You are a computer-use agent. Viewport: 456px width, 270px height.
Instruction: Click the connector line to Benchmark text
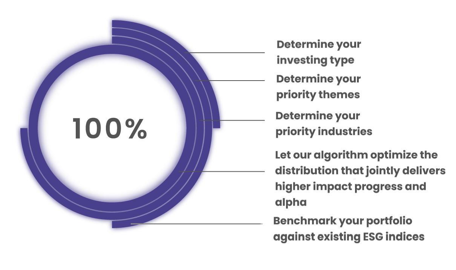tap(196, 224)
